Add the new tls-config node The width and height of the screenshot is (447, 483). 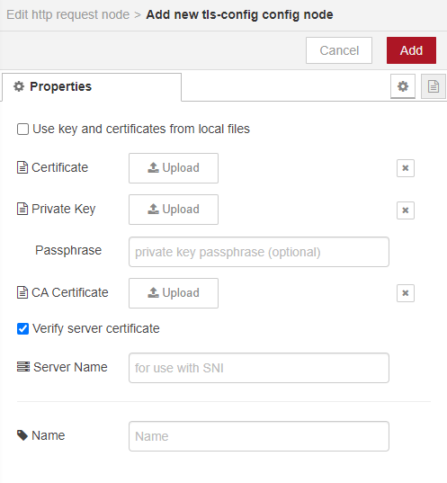(x=411, y=50)
